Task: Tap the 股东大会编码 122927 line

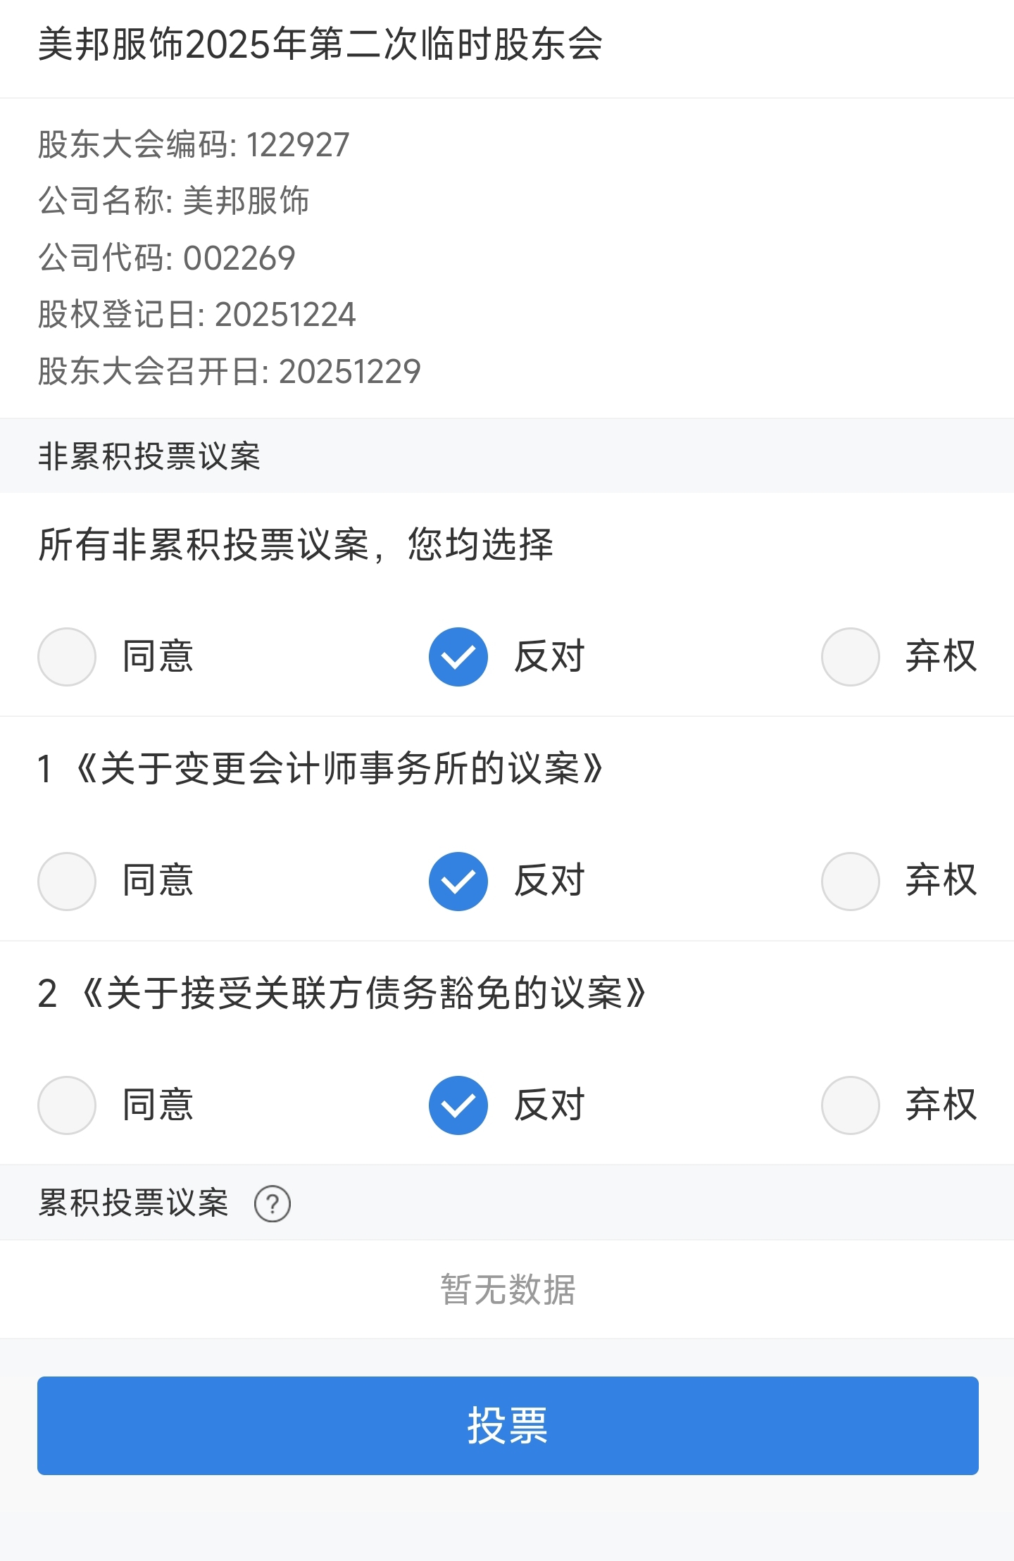Action: 194,145
